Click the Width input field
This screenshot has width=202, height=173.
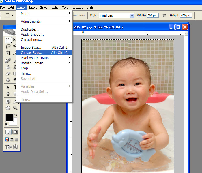[153, 16]
